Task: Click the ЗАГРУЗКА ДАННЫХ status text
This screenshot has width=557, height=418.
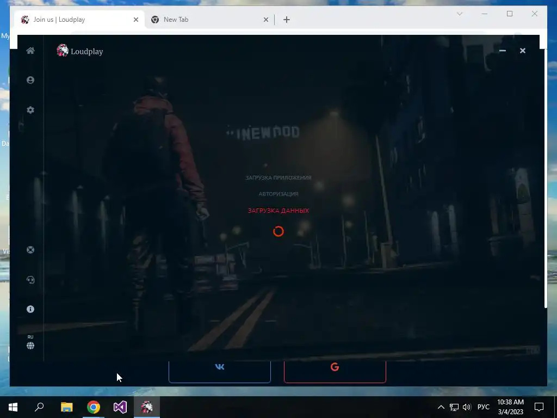Action: pos(278,211)
